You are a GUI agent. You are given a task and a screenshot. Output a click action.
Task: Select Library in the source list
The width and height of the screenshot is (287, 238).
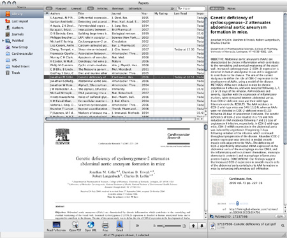pyautogui.click(x=22, y=14)
